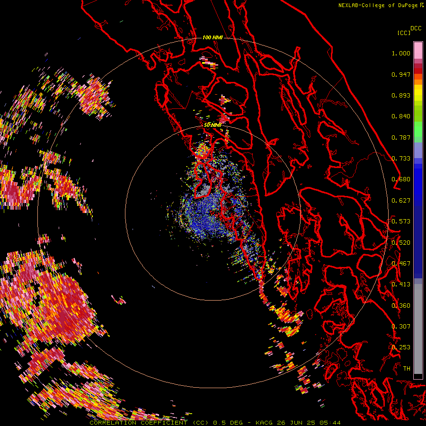Click the 0.253 color scale label

point(401,347)
